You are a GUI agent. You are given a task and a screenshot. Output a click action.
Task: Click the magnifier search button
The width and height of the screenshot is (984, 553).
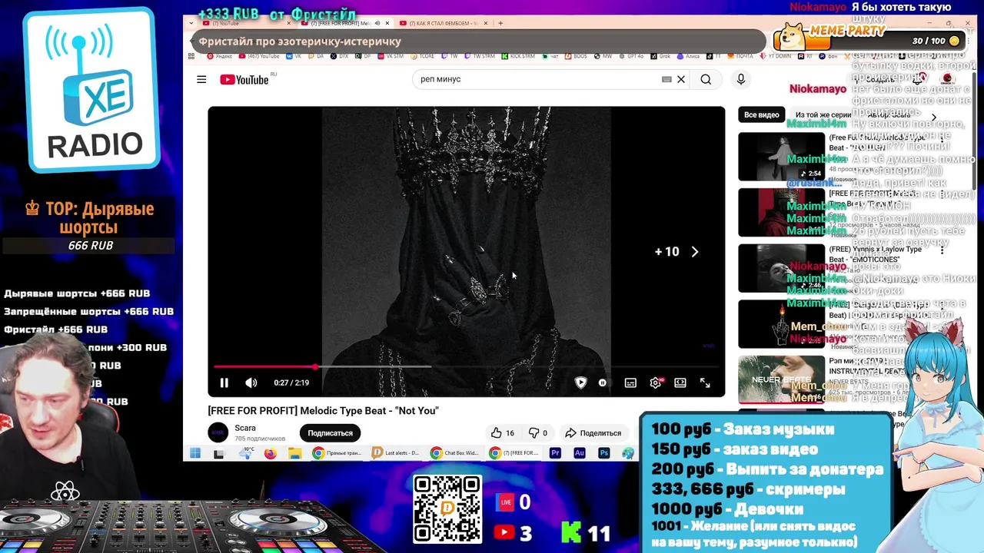(x=706, y=79)
